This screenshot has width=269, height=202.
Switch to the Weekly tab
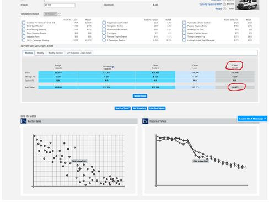[x=40, y=53]
